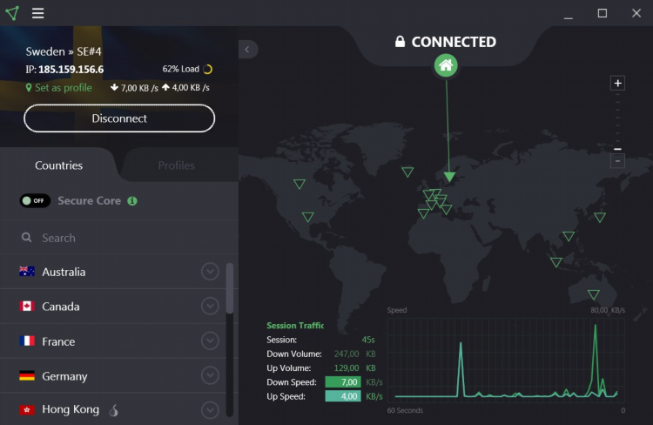Click the Secure Core info icon
653x425 pixels.
pyautogui.click(x=132, y=201)
